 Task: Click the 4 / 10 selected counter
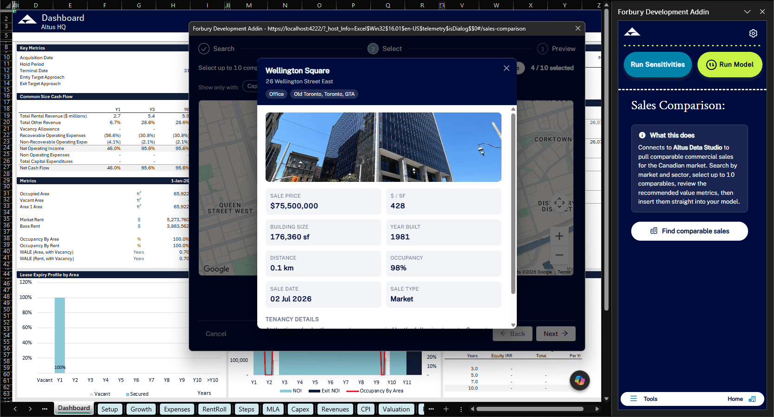click(552, 68)
